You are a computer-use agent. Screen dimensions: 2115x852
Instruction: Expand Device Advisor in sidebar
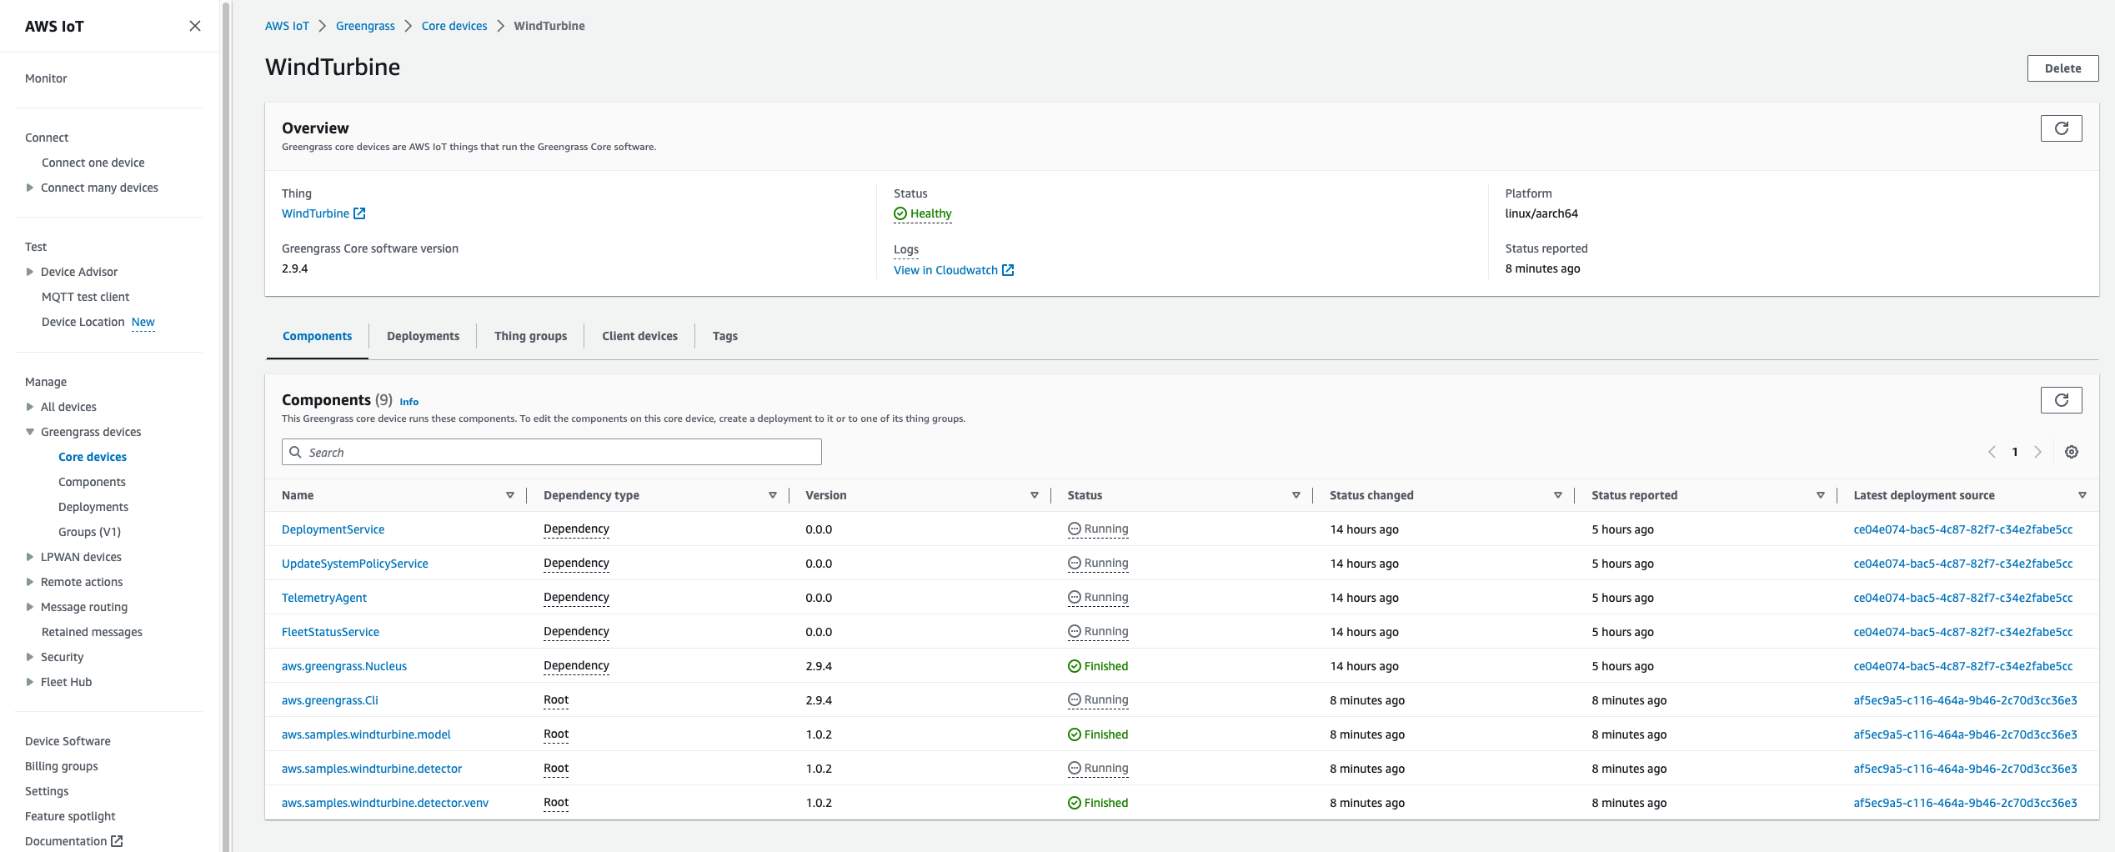coord(30,272)
